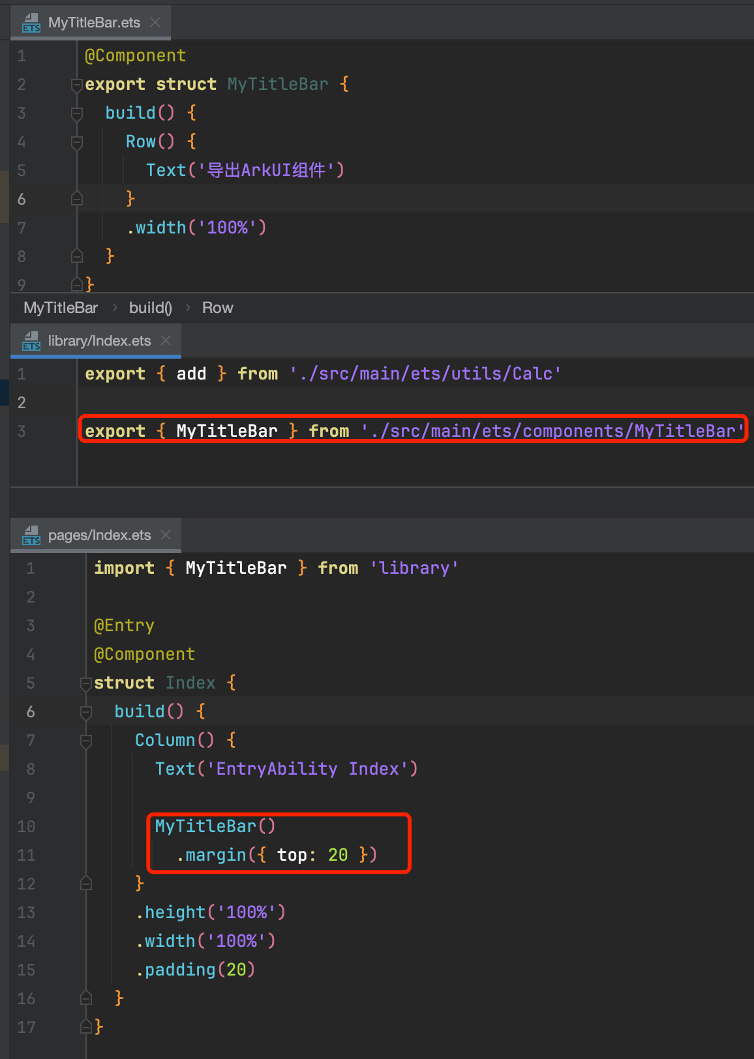Click the './src/main/ets/components/MyTitleBar' path string

(x=552, y=431)
